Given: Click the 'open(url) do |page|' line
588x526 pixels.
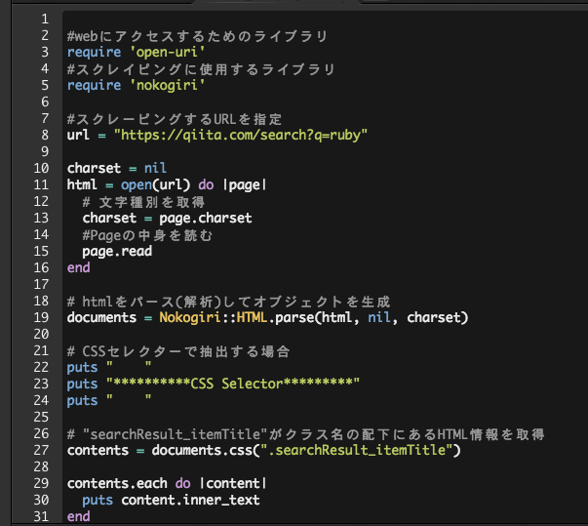Looking at the screenshot, I should coord(167,185).
